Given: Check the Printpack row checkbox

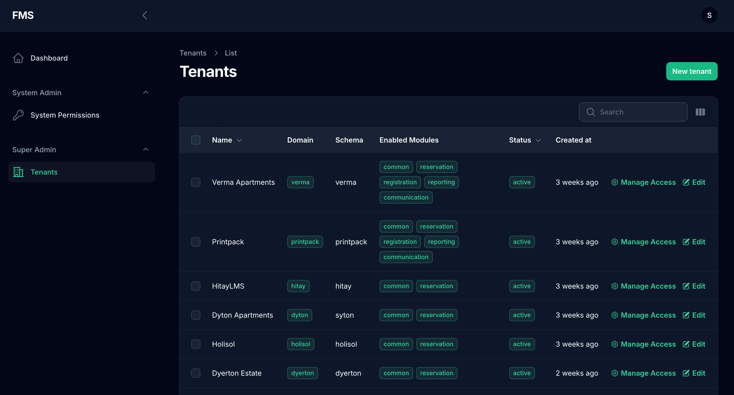Looking at the screenshot, I should 196,242.
